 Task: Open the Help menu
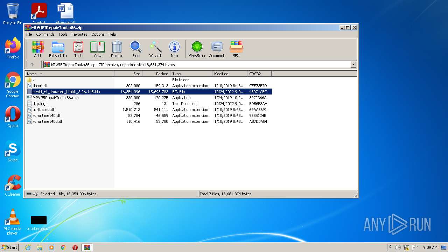pos(112,34)
